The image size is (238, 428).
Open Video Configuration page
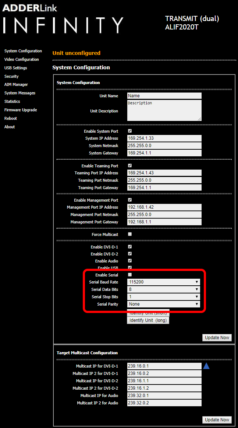[21, 59]
